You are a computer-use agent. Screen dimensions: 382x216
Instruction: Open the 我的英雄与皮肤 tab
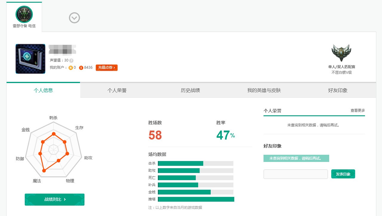click(264, 90)
